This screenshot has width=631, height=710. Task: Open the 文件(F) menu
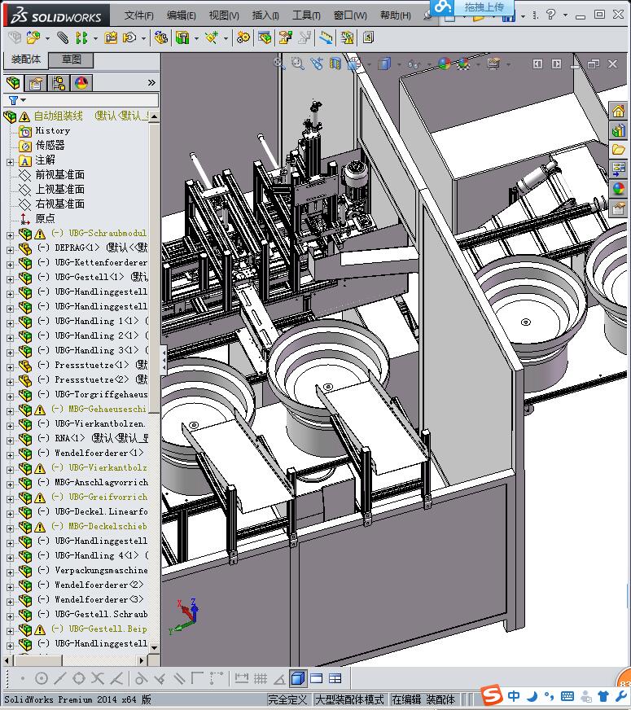(138, 15)
